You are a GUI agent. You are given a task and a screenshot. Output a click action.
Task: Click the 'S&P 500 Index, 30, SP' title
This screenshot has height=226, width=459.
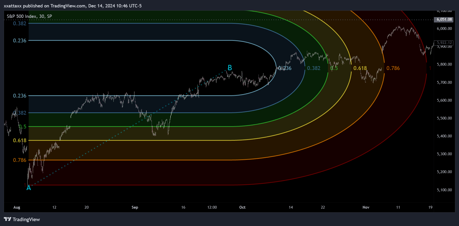coord(29,16)
